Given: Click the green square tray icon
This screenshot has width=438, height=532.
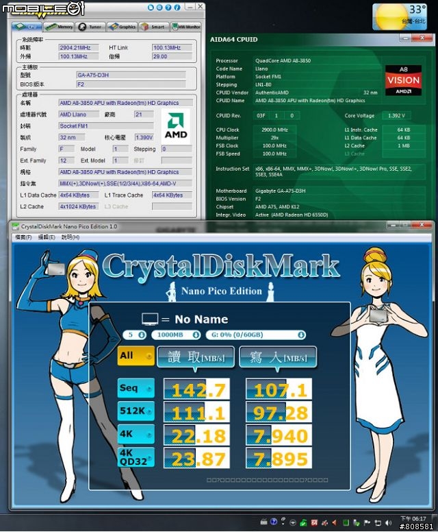Looking at the screenshot, I should (346, 523).
